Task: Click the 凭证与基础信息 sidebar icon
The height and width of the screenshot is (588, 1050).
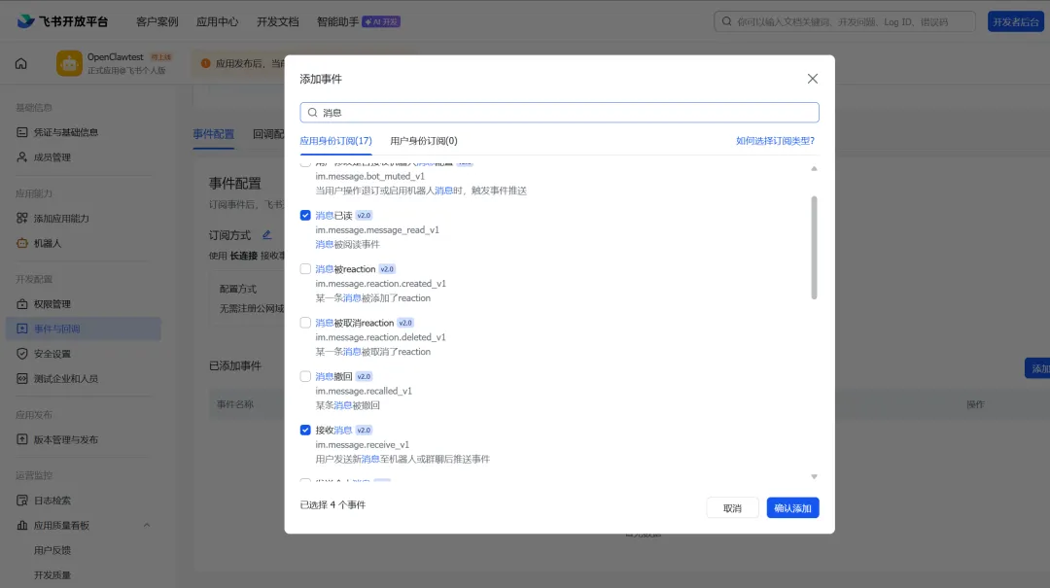Action: tap(22, 132)
